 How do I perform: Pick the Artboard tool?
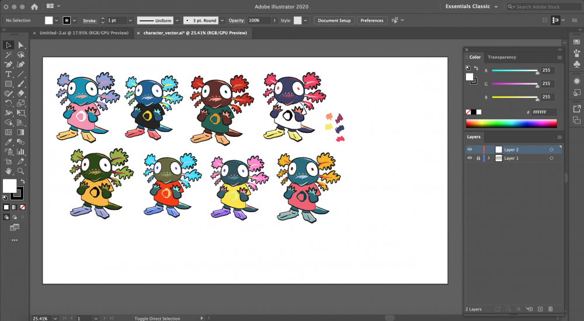coord(8,161)
